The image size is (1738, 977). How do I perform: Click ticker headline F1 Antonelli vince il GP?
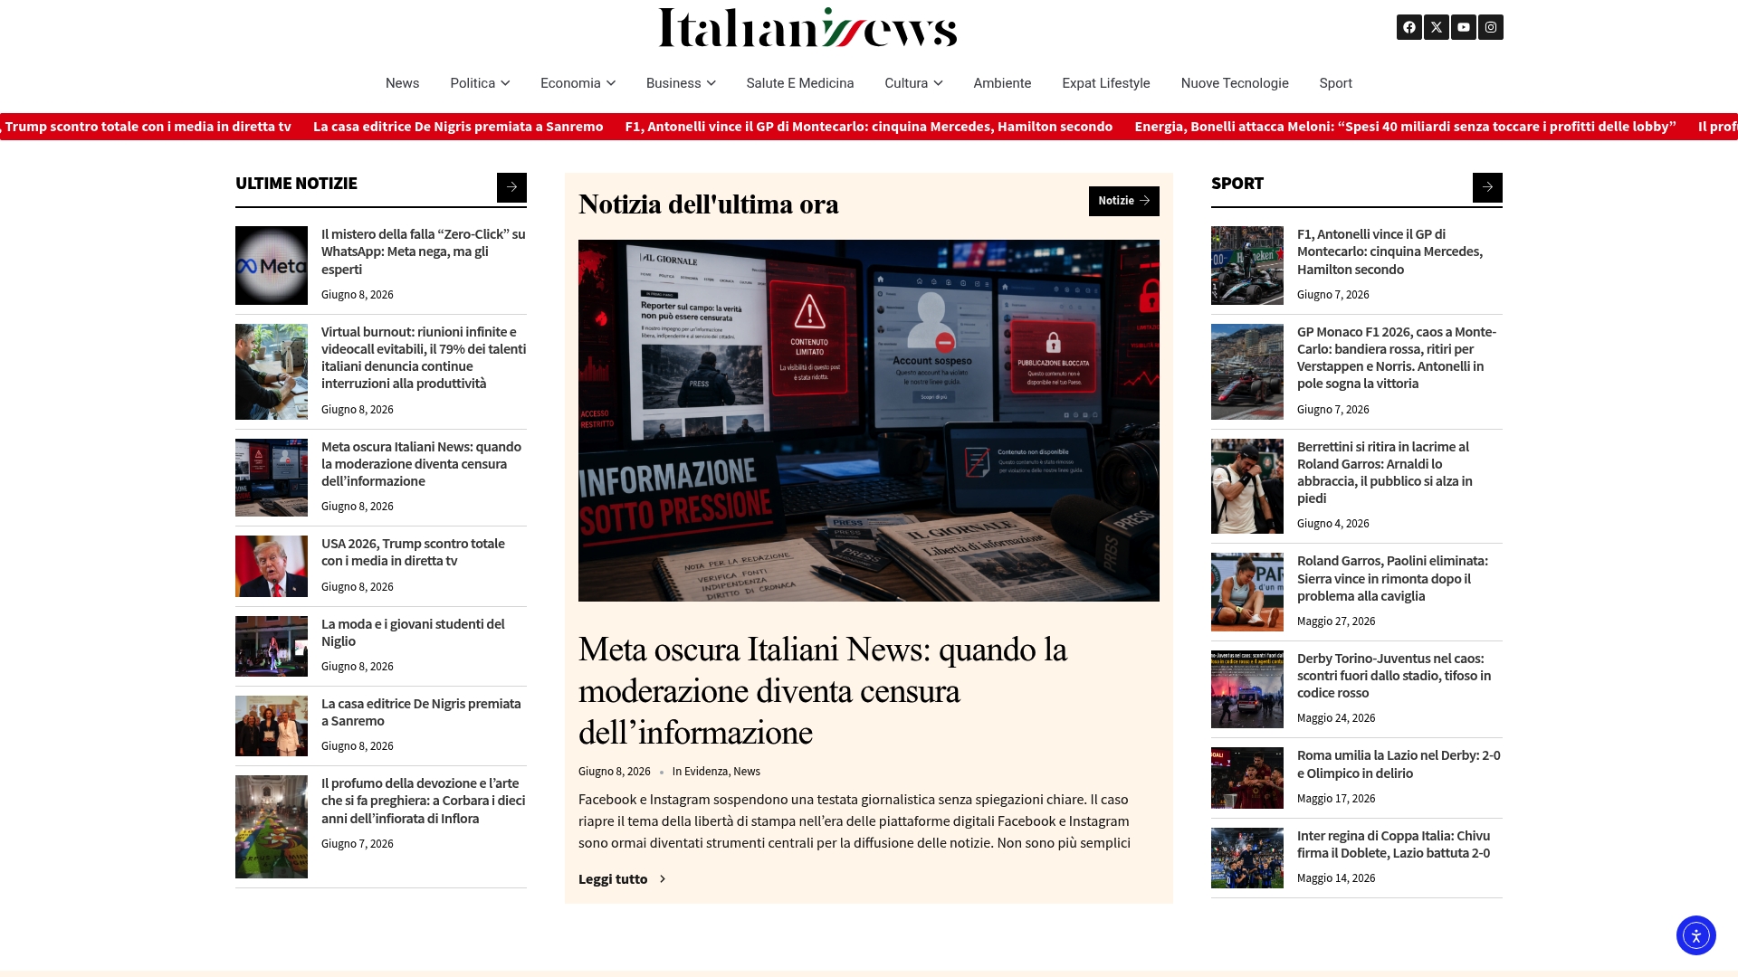(869, 127)
